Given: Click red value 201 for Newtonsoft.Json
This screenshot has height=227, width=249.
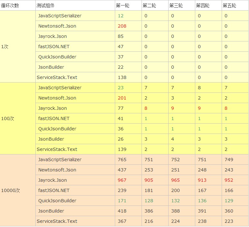Looking at the screenshot, I should pos(122,98).
